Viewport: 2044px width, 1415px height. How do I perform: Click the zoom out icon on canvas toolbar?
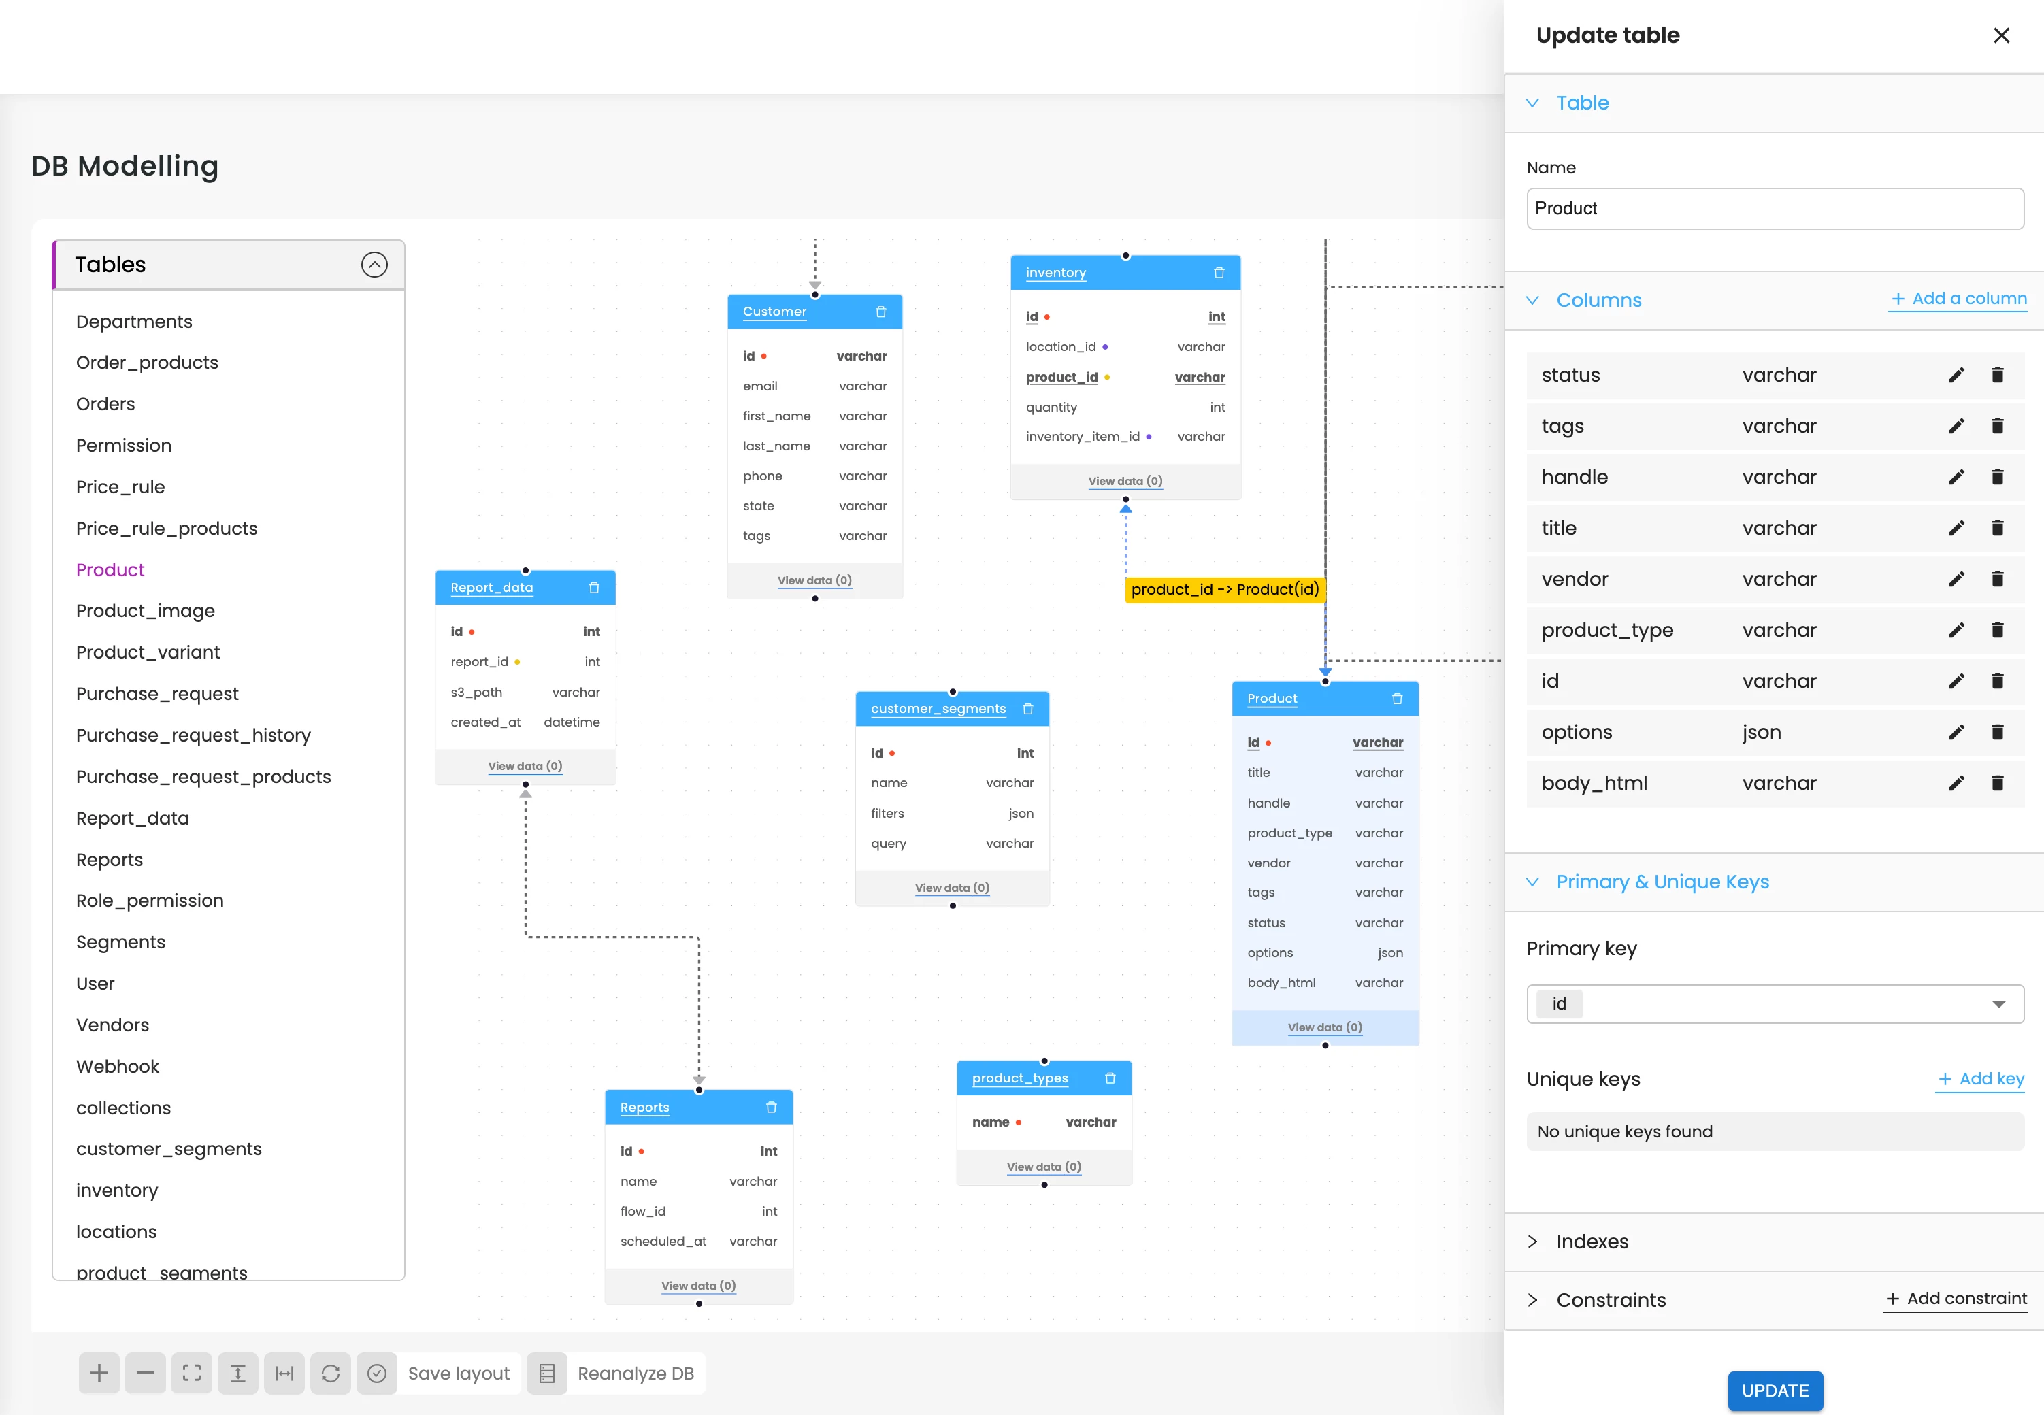pos(146,1372)
